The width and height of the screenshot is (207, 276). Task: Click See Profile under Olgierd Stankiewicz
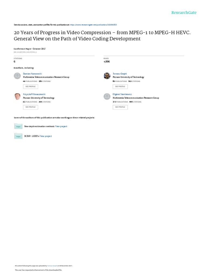click(x=120, y=107)
